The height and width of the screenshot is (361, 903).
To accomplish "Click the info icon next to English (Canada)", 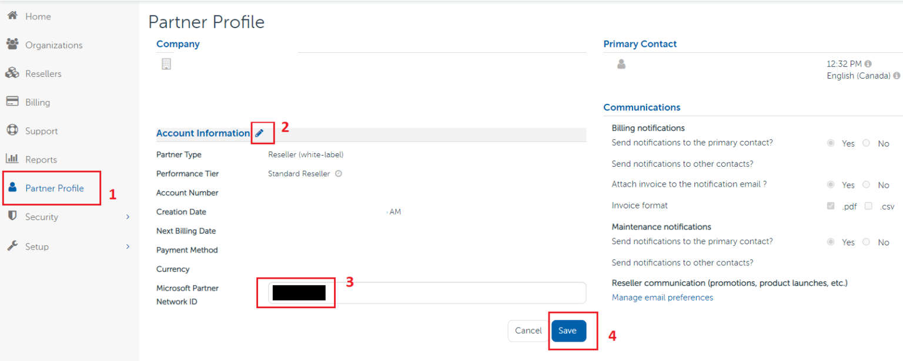I will 897,76.
